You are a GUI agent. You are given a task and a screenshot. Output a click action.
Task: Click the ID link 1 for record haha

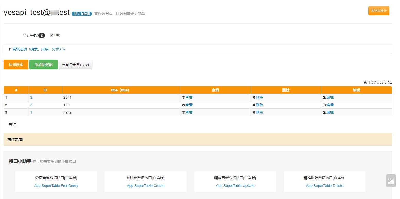31,112
